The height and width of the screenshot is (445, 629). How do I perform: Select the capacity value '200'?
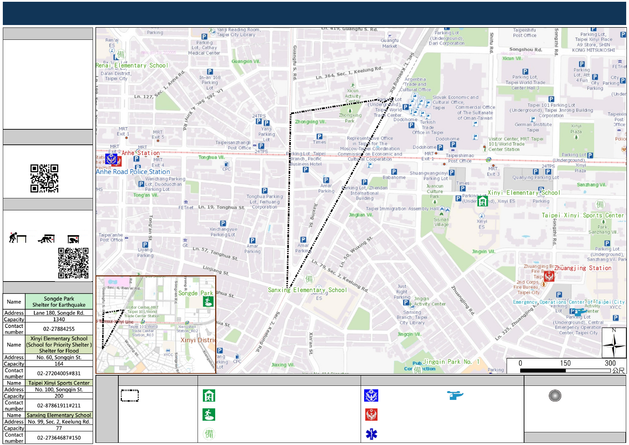pos(59,396)
